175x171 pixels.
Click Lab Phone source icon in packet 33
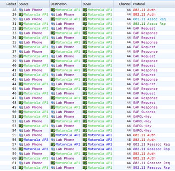tap(21, 33)
